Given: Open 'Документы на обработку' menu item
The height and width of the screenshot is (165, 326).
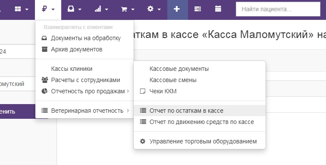Looking at the screenshot, I should pos(85,38).
